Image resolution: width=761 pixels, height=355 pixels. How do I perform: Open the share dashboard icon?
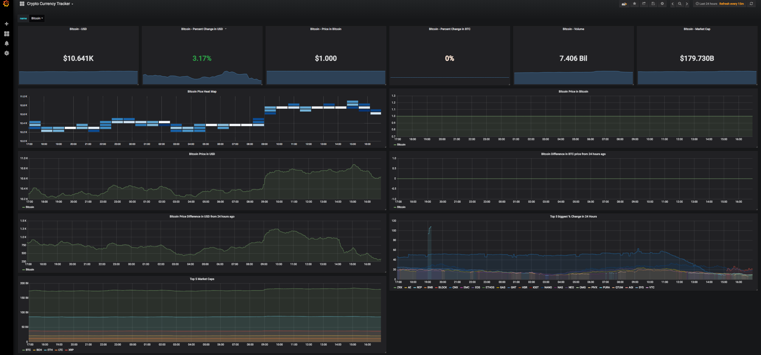click(x=644, y=4)
